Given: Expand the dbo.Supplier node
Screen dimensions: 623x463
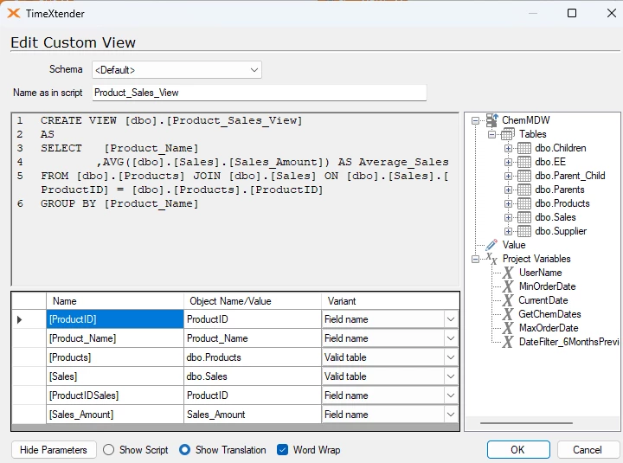Looking at the screenshot, I should [x=508, y=231].
